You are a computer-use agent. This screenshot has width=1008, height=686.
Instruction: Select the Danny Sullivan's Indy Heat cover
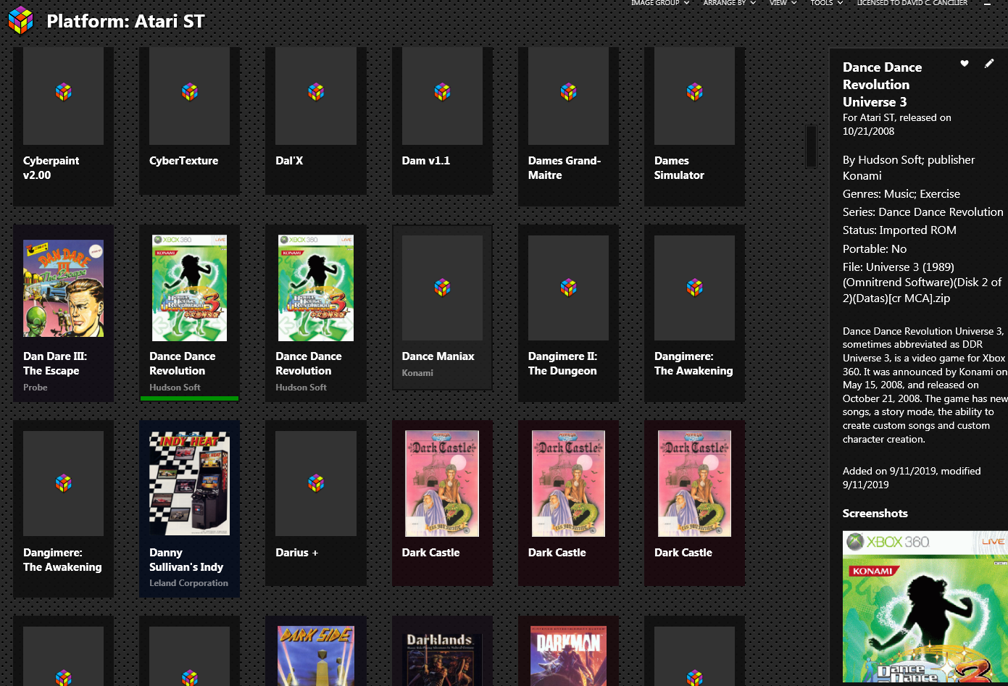click(x=189, y=484)
